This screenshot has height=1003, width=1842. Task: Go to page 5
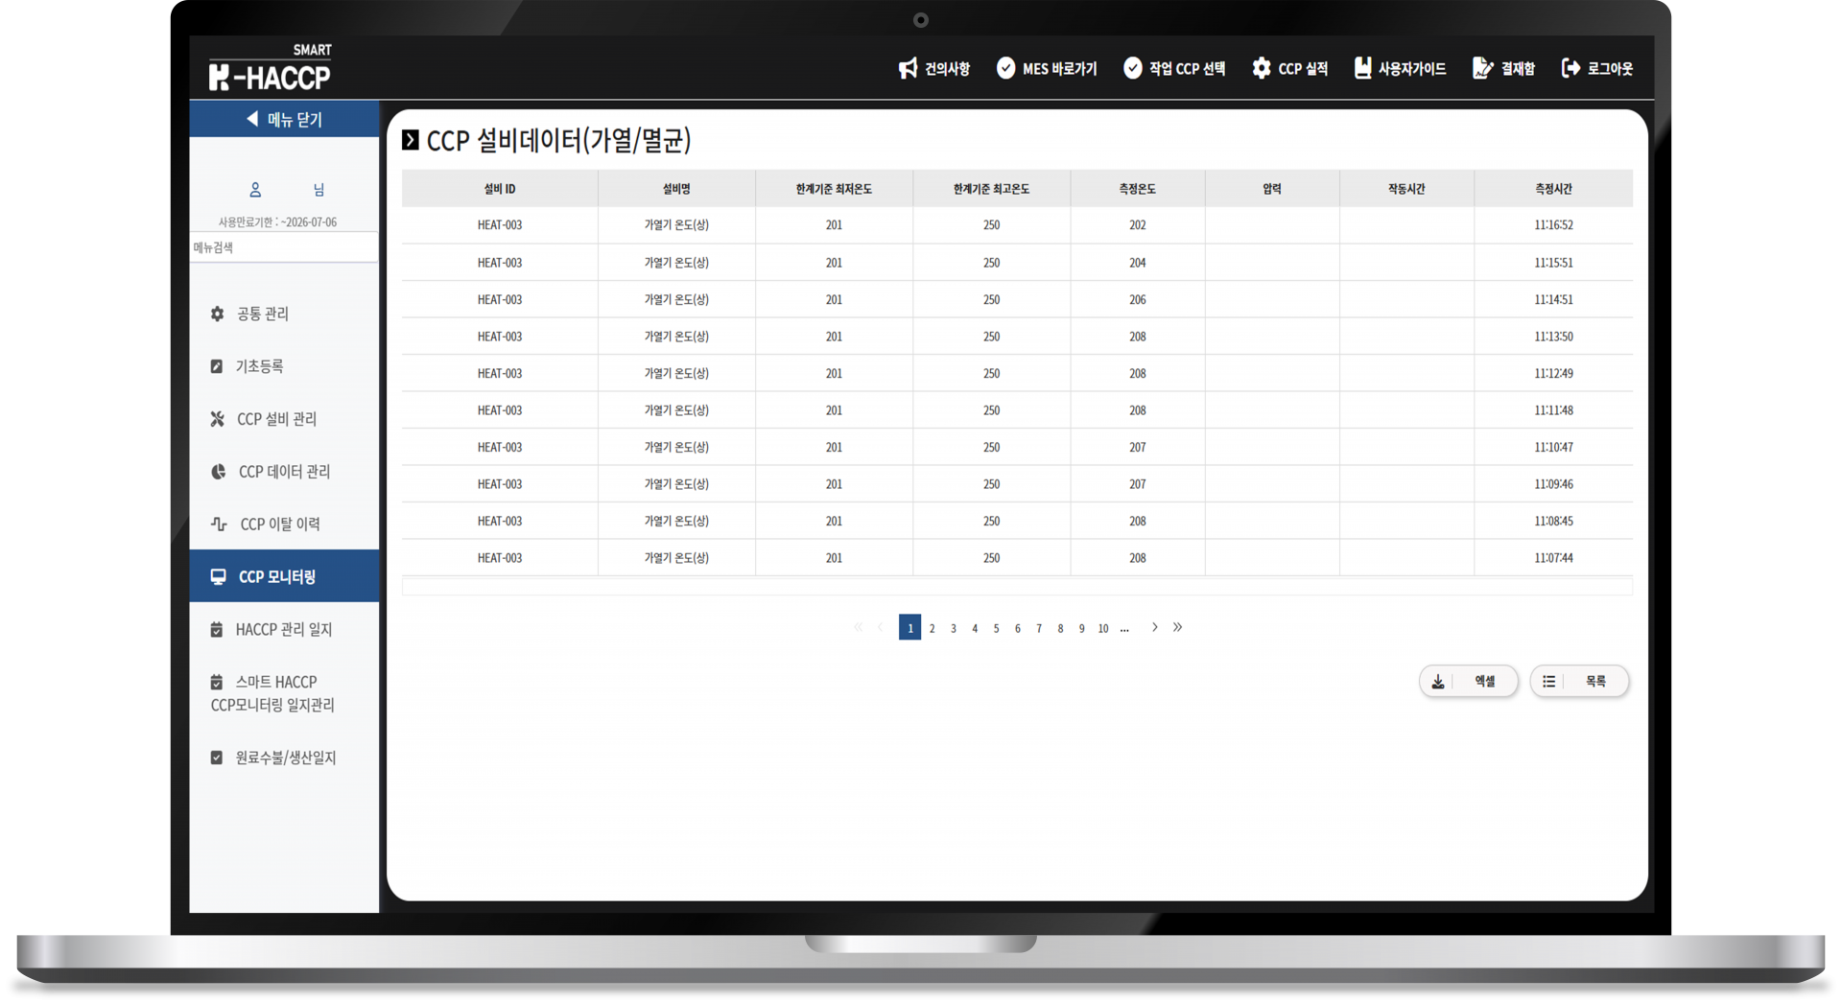(x=997, y=628)
